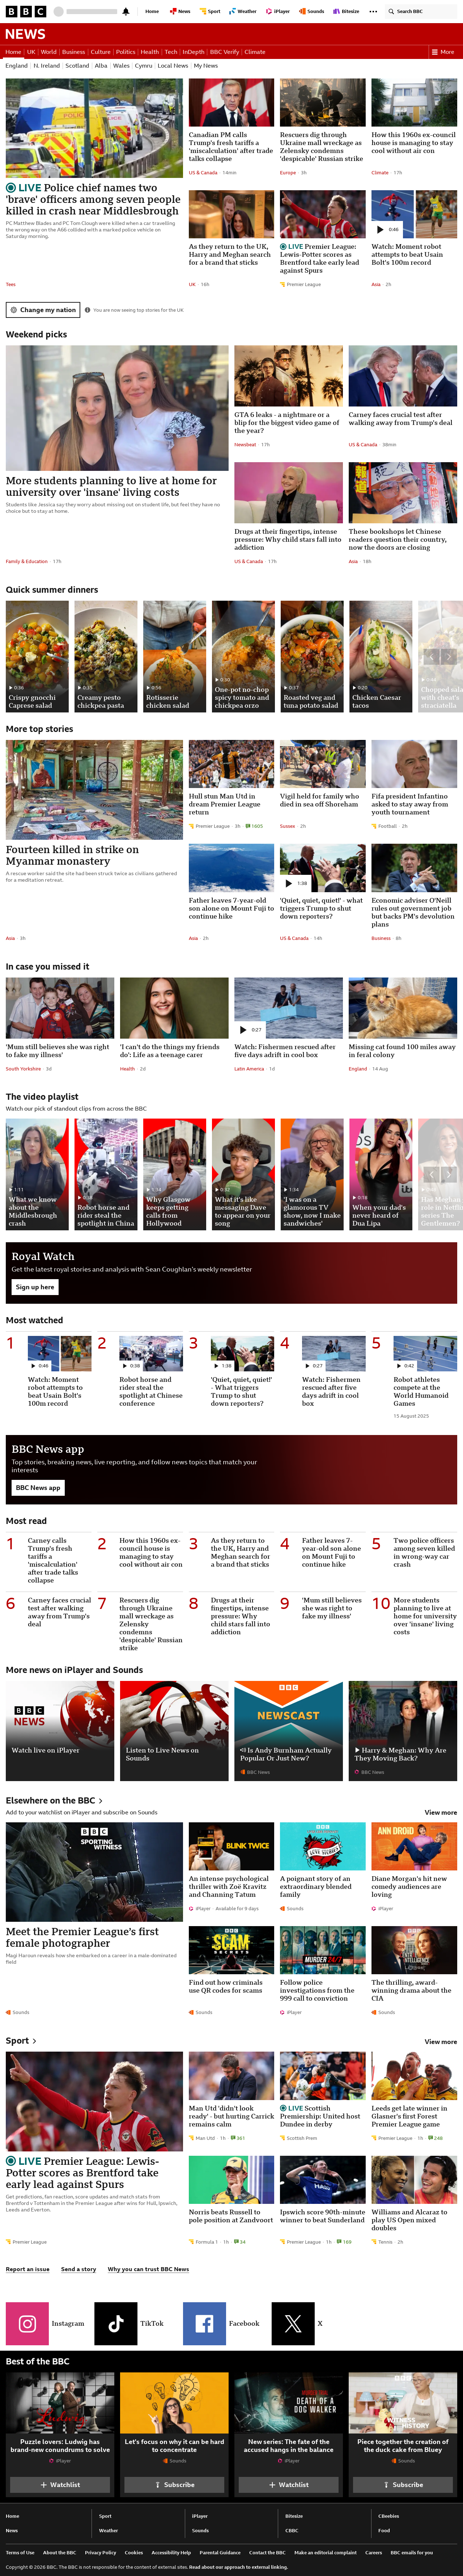Click the Send a story link
Screen dimensions: 463x2576
(79, 2269)
